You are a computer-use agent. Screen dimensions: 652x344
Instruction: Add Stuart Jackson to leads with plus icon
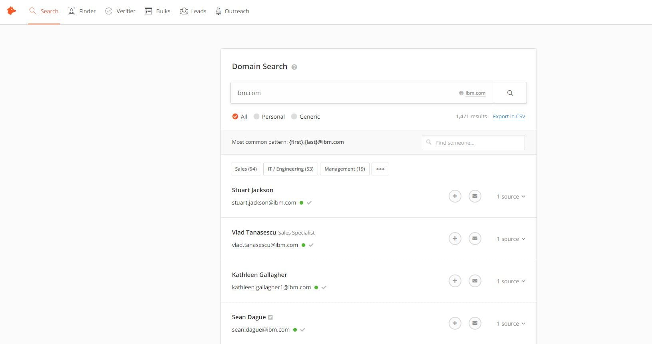(455, 196)
